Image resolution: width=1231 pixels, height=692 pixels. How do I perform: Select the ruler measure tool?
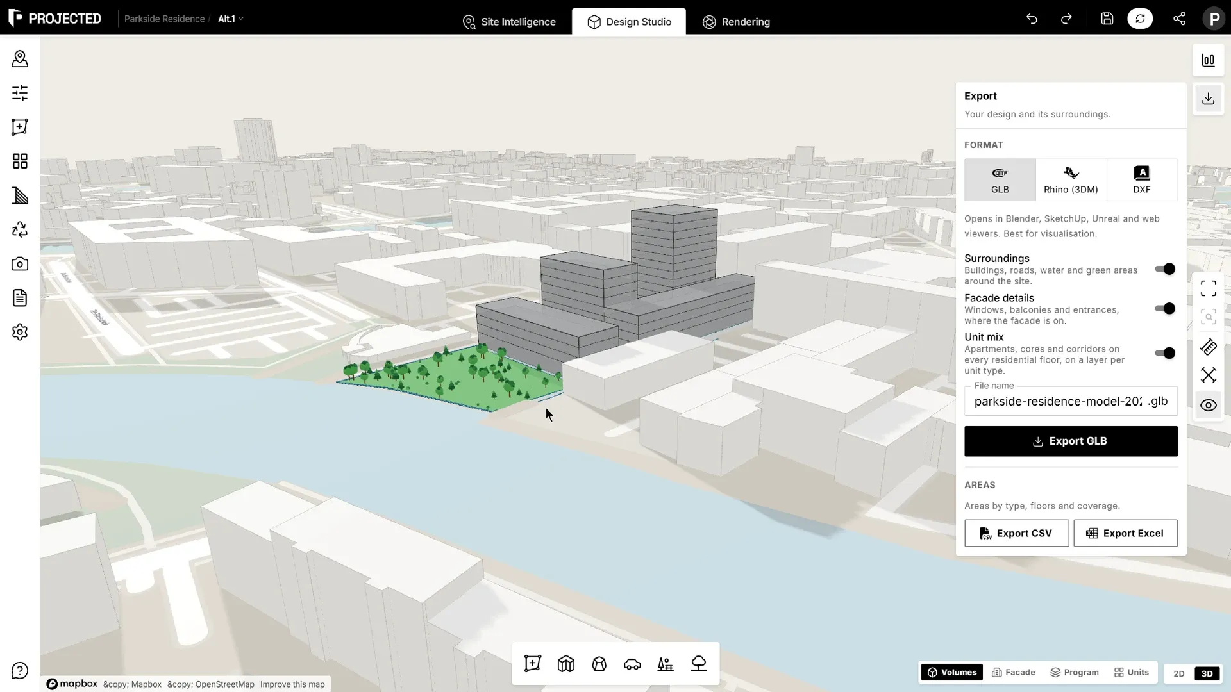point(1209,347)
